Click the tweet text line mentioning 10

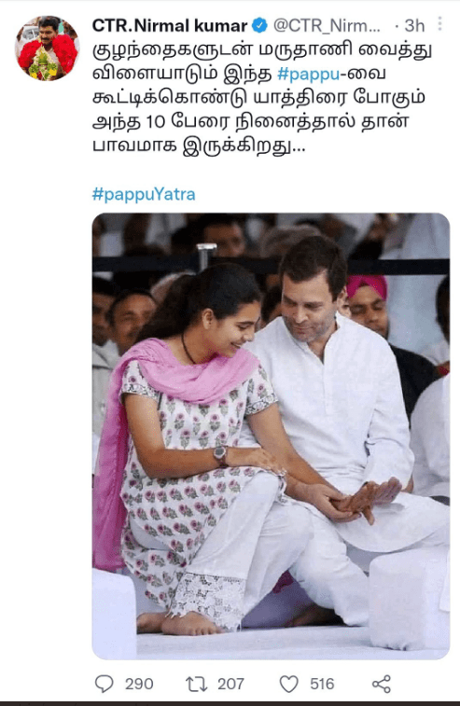pyautogui.click(x=250, y=122)
